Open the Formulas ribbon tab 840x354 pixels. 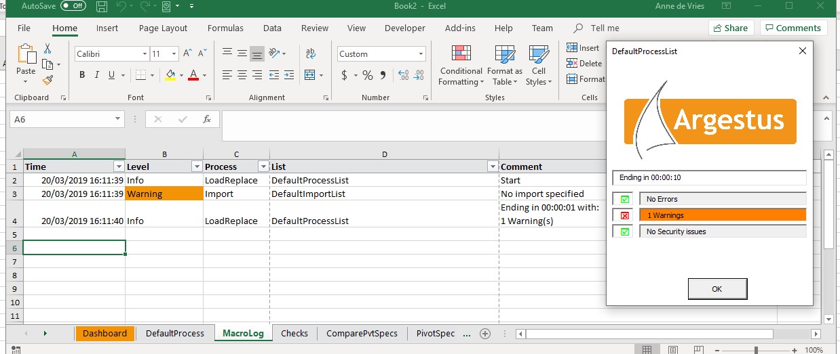point(225,28)
